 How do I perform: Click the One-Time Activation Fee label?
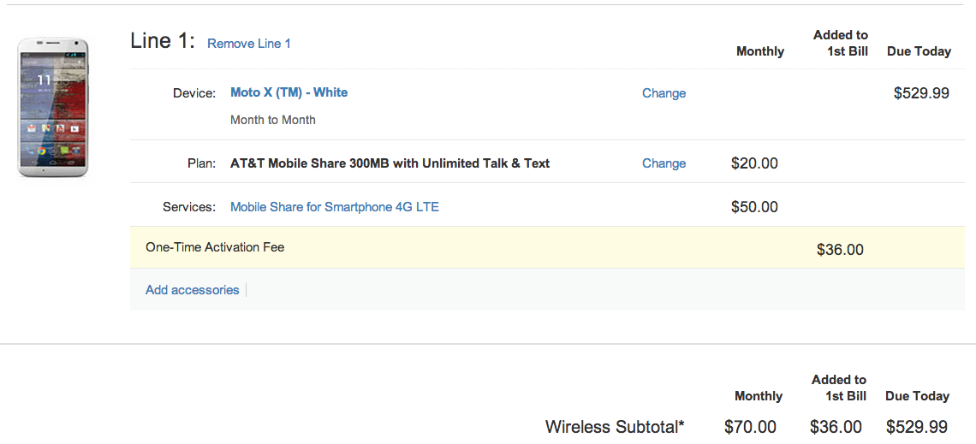[215, 247]
